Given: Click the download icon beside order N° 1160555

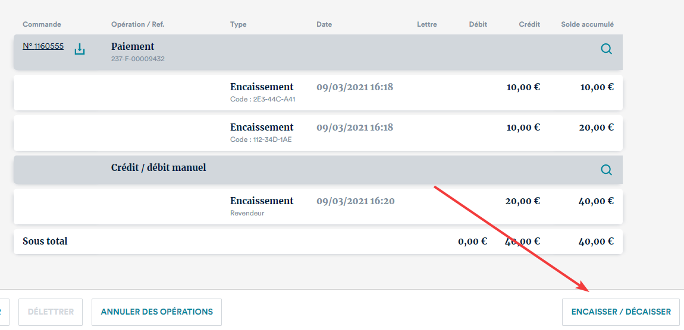Looking at the screenshot, I should coord(80,49).
